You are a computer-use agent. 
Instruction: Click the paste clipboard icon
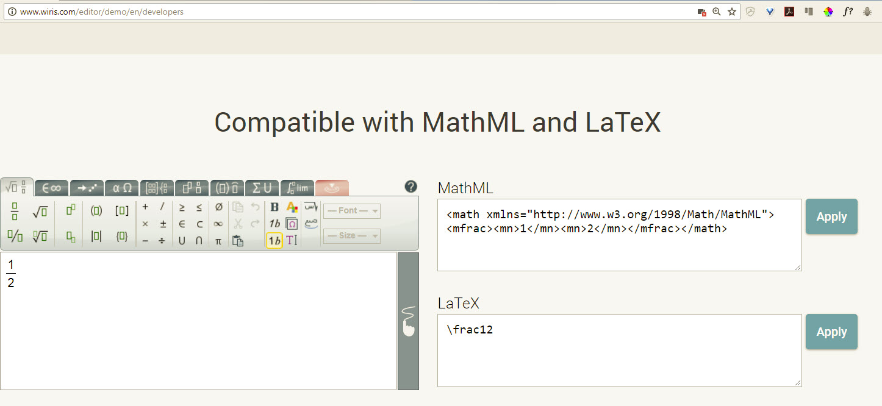click(238, 241)
